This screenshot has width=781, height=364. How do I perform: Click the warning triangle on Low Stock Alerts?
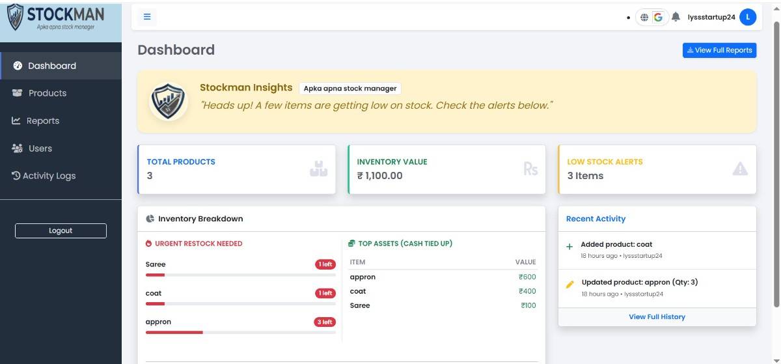click(x=740, y=169)
